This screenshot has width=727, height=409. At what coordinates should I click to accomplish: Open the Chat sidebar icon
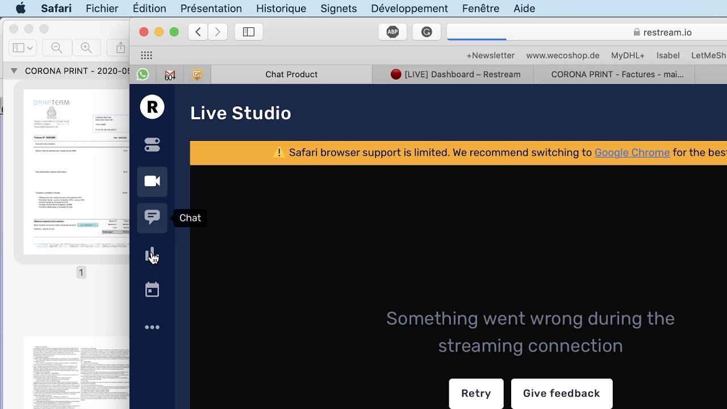coord(152,218)
